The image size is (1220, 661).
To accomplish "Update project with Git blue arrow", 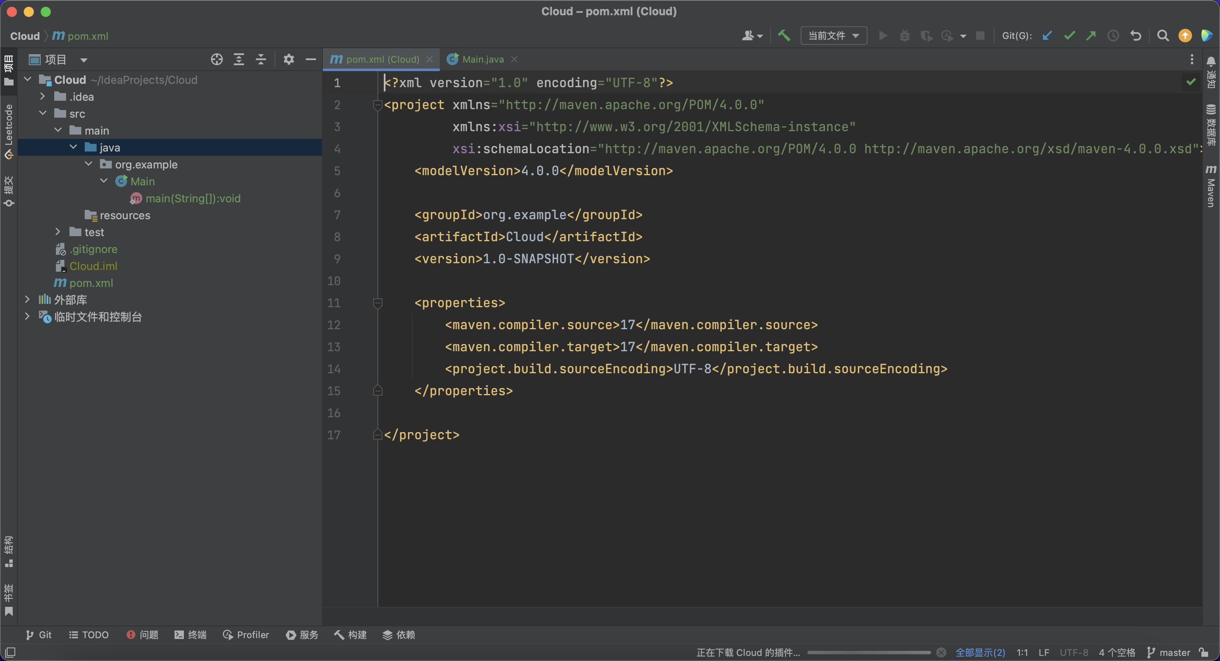I will (x=1047, y=36).
